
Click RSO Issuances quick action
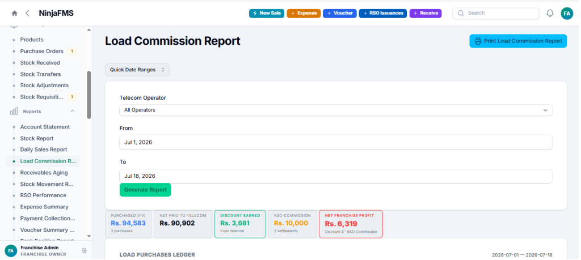pos(383,14)
